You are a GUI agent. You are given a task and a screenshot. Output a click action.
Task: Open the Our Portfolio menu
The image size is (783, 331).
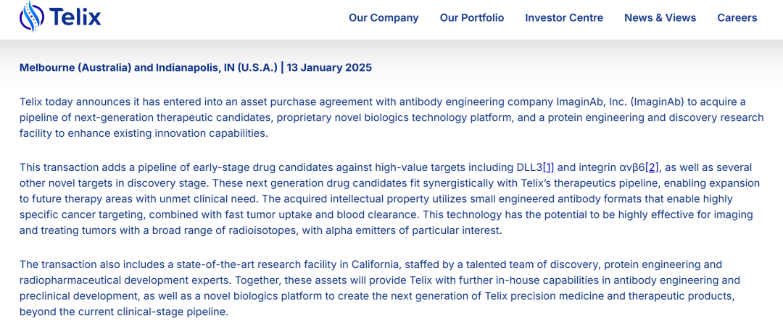[472, 18]
